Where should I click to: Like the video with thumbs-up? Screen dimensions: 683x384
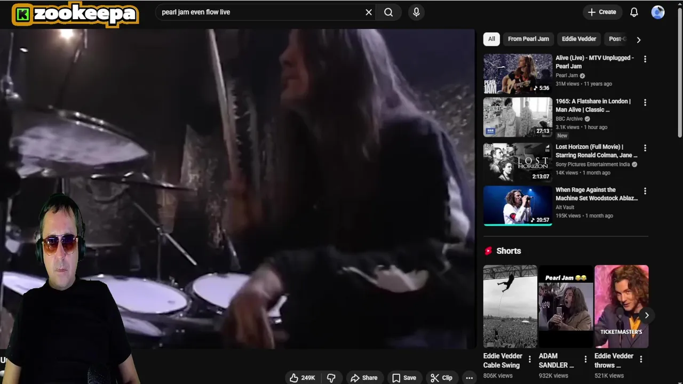[303, 378]
